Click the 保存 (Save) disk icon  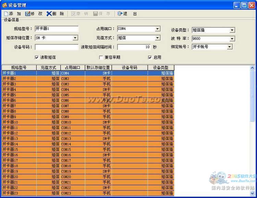95,14
